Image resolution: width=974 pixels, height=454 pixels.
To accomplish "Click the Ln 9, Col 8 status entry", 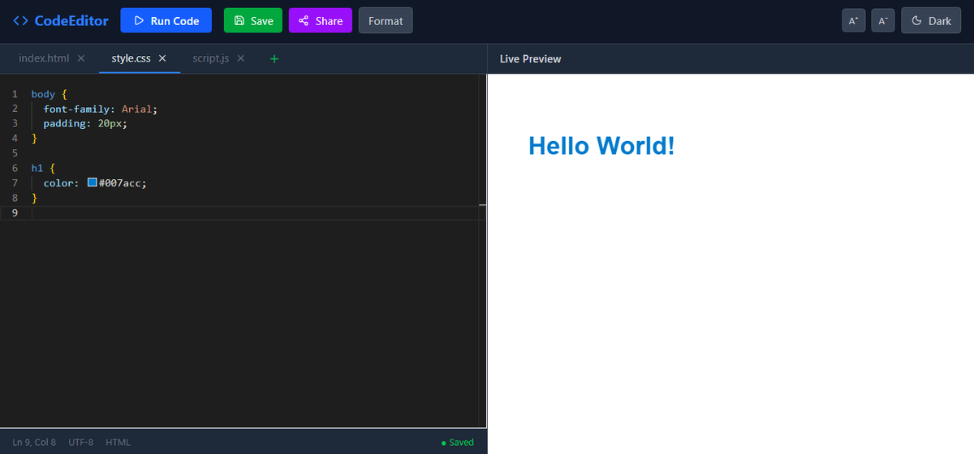I will pyautogui.click(x=34, y=442).
